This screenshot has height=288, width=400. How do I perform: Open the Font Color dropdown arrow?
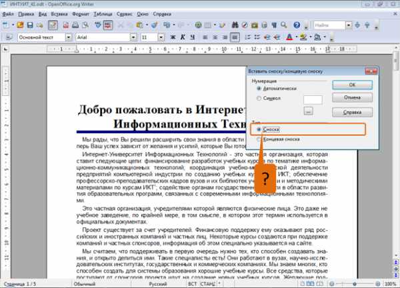pyautogui.click(x=297, y=37)
